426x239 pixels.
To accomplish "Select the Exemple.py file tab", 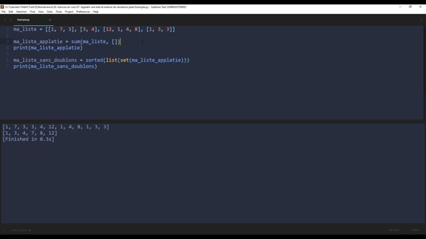I will [x=33, y=20].
